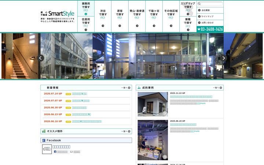Image resolution: width=264 pixels, height=165 pixels.
Task: Jump to slide 02 indicator
Action: pyautogui.click(x=52, y=77)
